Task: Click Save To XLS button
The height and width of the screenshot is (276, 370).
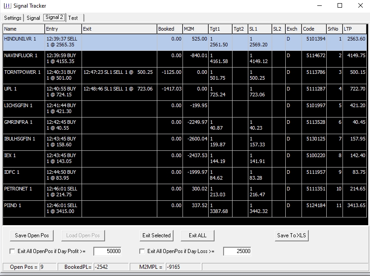Action: tap(292, 235)
